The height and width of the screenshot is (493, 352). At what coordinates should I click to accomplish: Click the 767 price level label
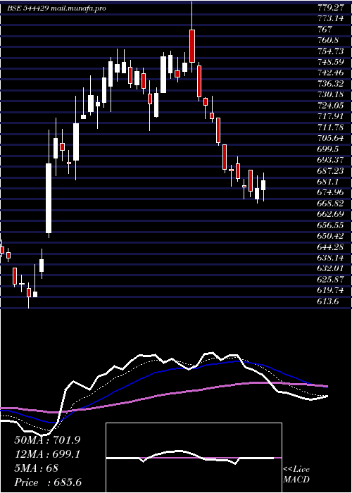[325, 30]
